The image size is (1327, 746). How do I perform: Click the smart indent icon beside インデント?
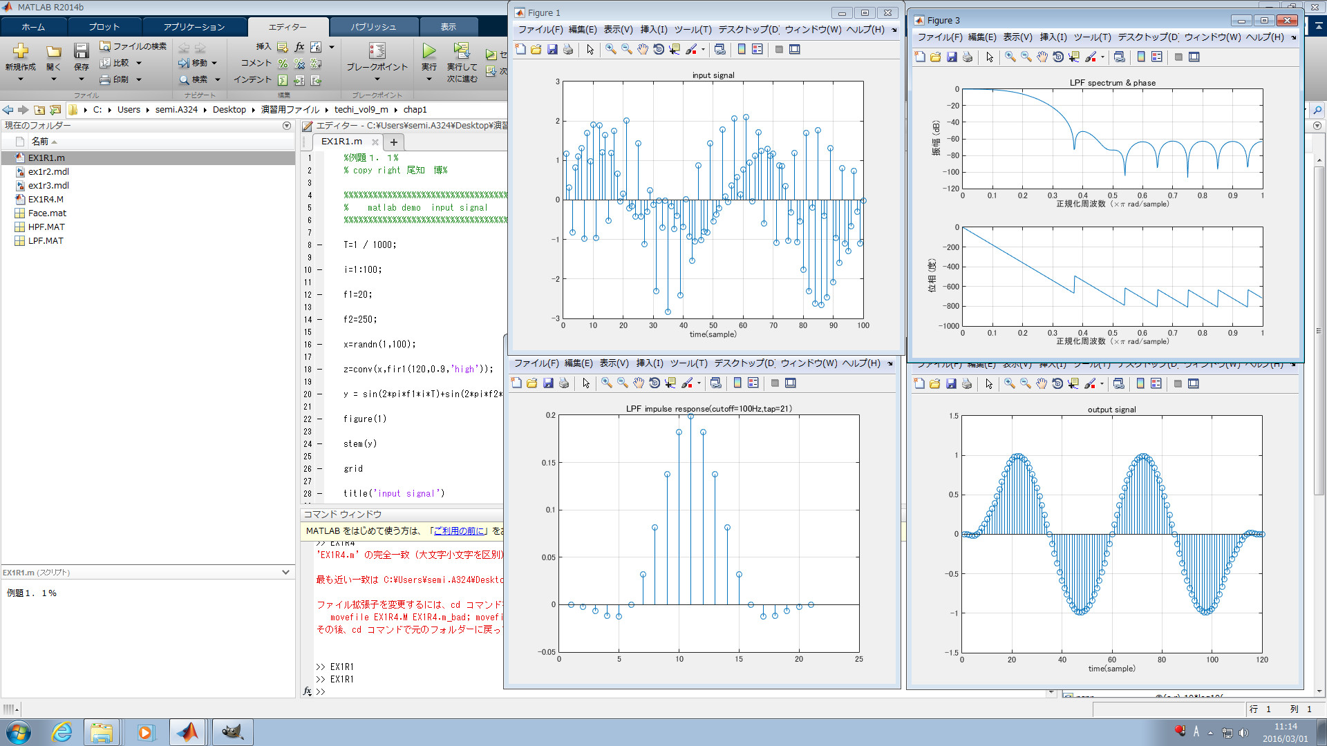(283, 80)
